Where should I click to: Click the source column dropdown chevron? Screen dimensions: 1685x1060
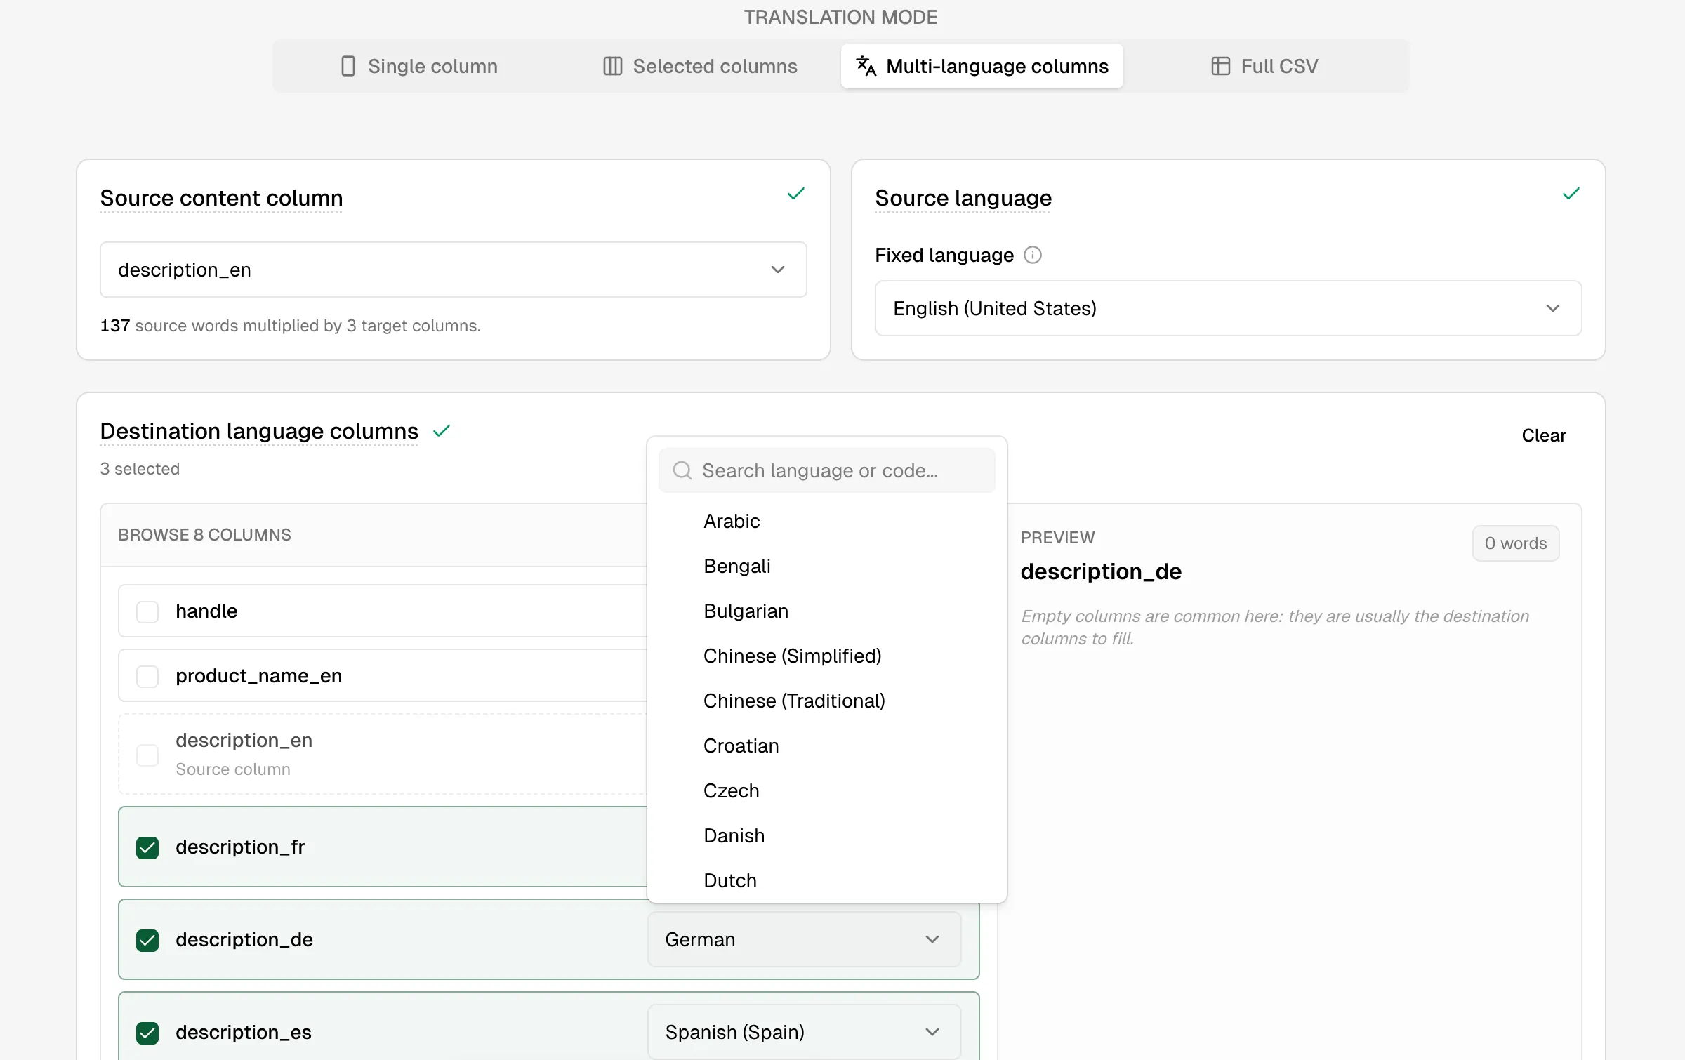pyautogui.click(x=777, y=270)
